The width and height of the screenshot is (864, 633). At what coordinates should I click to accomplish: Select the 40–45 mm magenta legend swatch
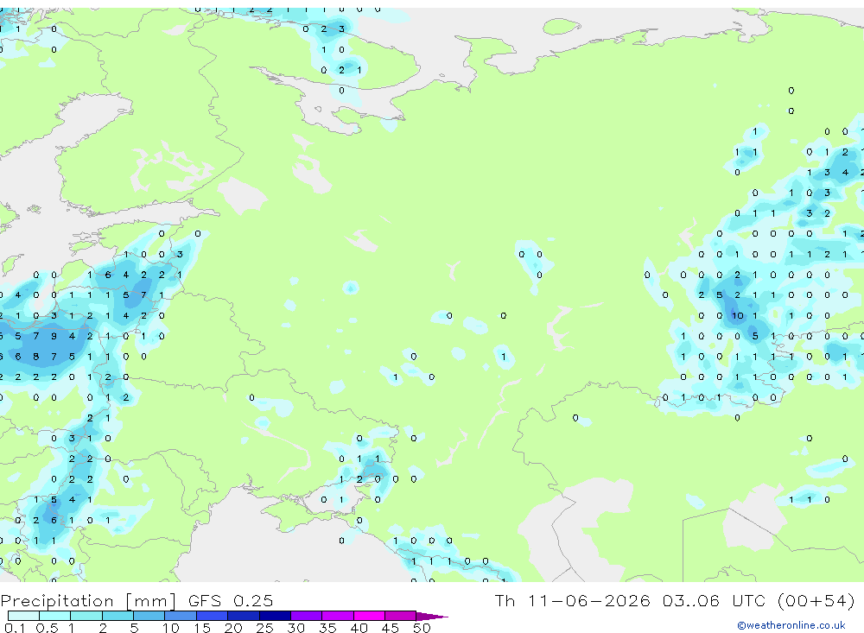(x=369, y=616)
